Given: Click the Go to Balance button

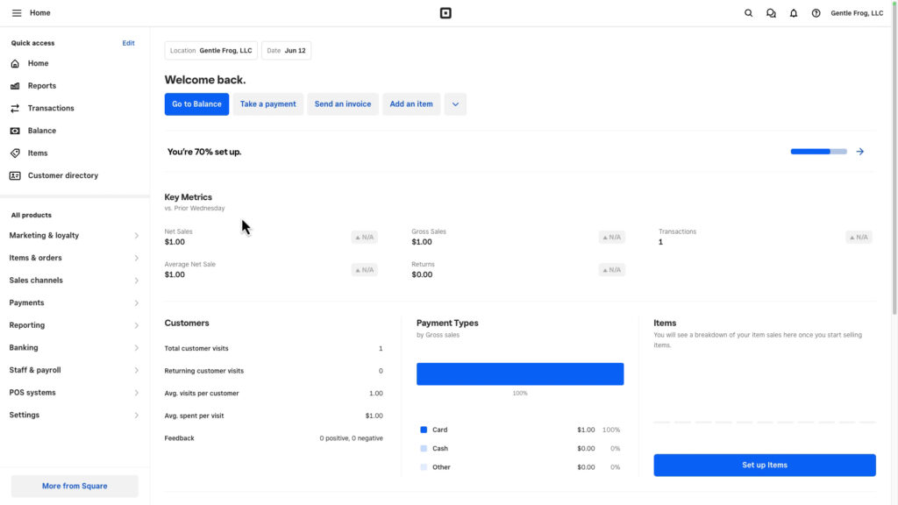Looking at the screenshot, I should (196, 104).
